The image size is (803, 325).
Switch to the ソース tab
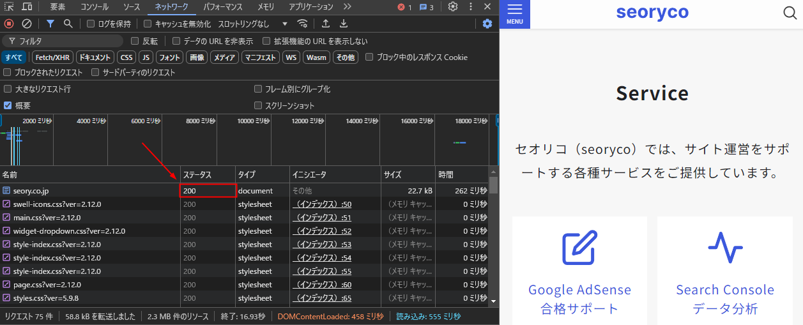[132, 7]
